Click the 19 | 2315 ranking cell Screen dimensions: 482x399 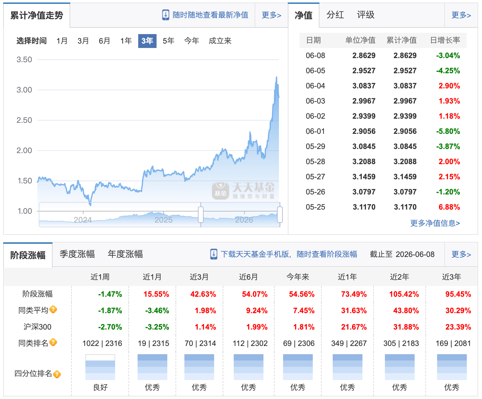click(153, 343)
